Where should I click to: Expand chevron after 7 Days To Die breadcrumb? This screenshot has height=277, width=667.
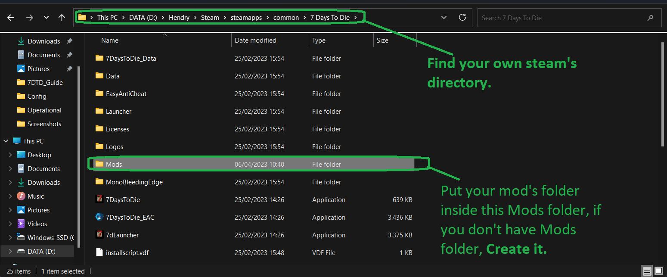pos(356,18)
